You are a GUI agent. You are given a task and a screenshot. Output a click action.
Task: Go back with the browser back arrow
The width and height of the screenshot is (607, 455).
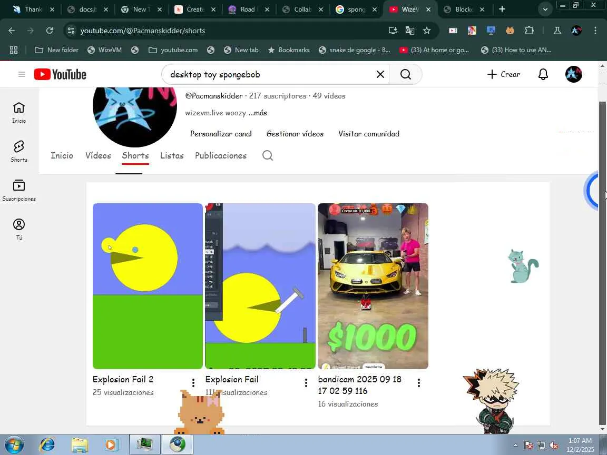12,31
